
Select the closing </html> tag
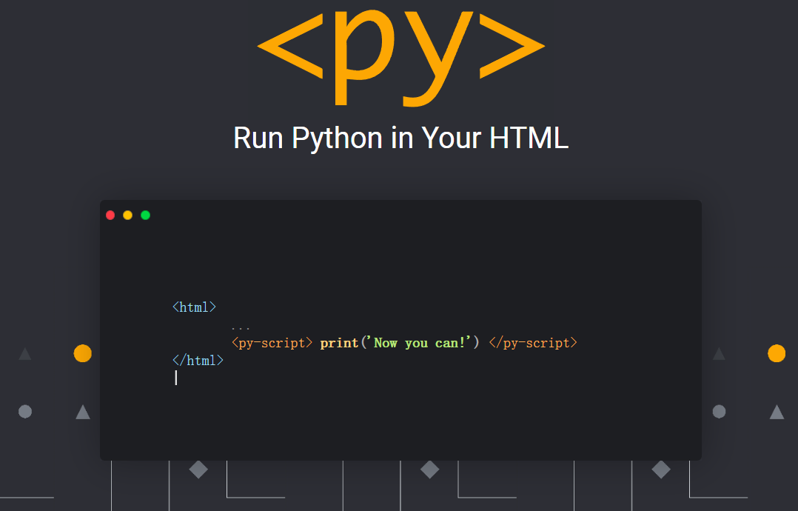click(197, 360)
